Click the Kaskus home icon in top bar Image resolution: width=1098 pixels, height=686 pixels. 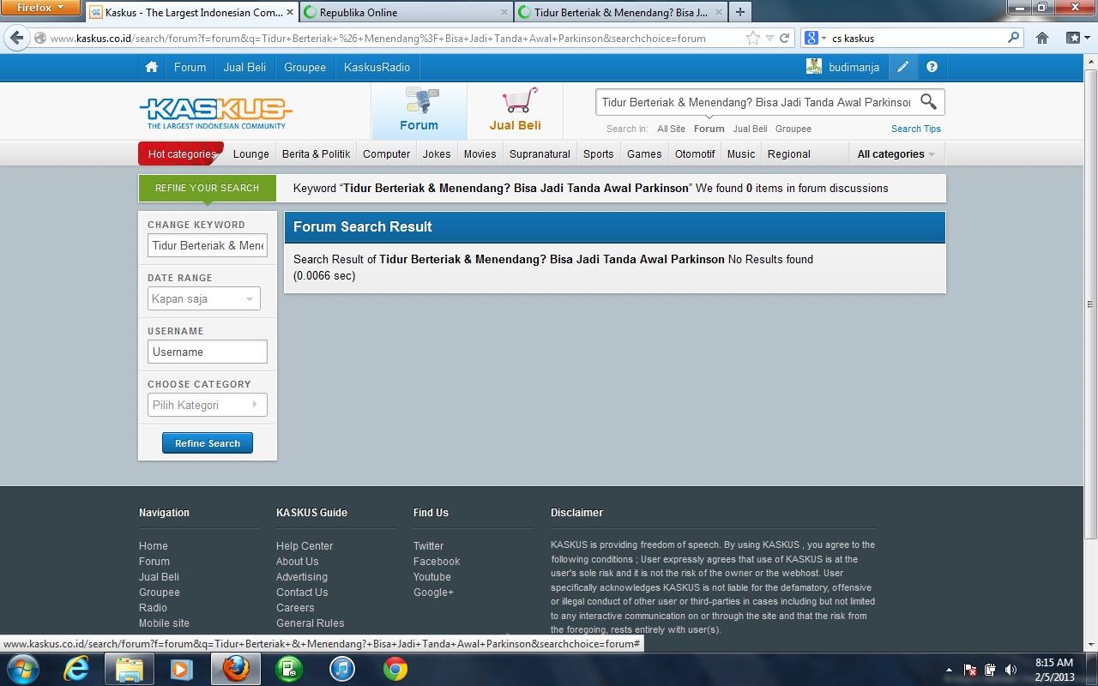(x=151, y=67)
